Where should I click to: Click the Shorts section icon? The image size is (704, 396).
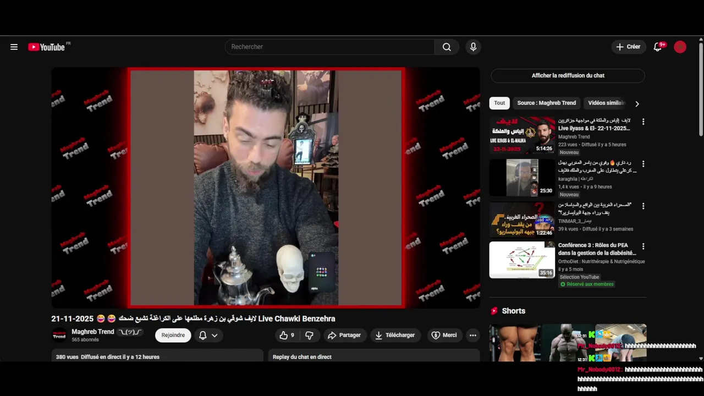coord(494,311)
